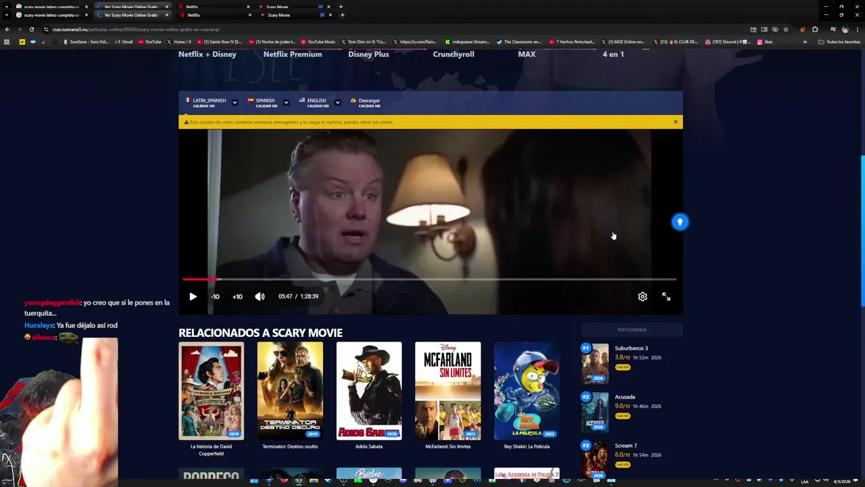Expand the ENGLISH server dropdown
This screenshot has width=865, height=487.
[337, 103]
